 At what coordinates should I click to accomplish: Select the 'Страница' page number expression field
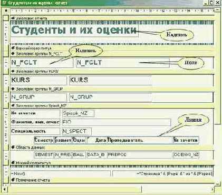pos(162,173)
